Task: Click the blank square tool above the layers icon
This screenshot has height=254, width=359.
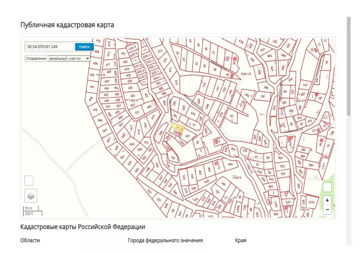Action: (x=28, y=180)
